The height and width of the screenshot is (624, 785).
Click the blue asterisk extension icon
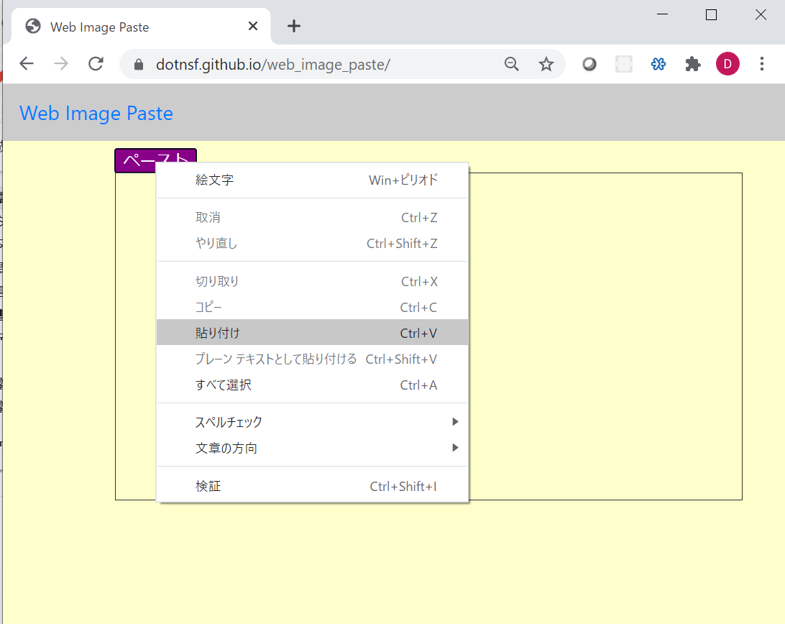point(658,64)
